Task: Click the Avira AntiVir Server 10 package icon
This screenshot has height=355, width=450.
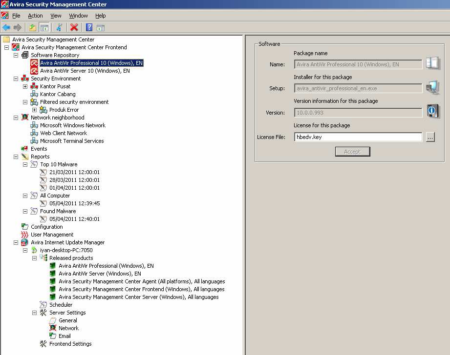Action: [x=34, y=71]
